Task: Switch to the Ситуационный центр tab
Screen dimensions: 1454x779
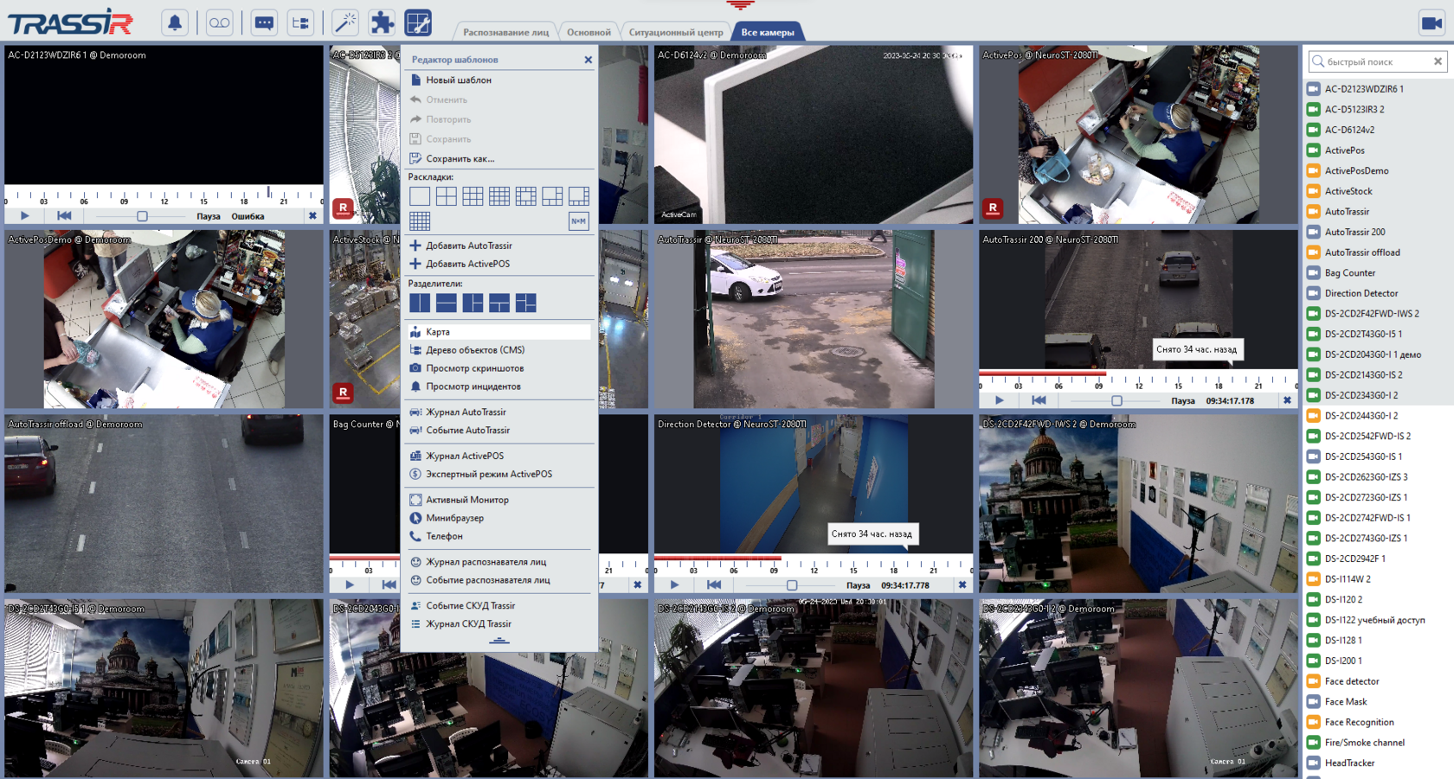Action: click(675, 31)
